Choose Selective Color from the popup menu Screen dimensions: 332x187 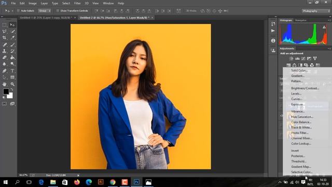point(302,172)
